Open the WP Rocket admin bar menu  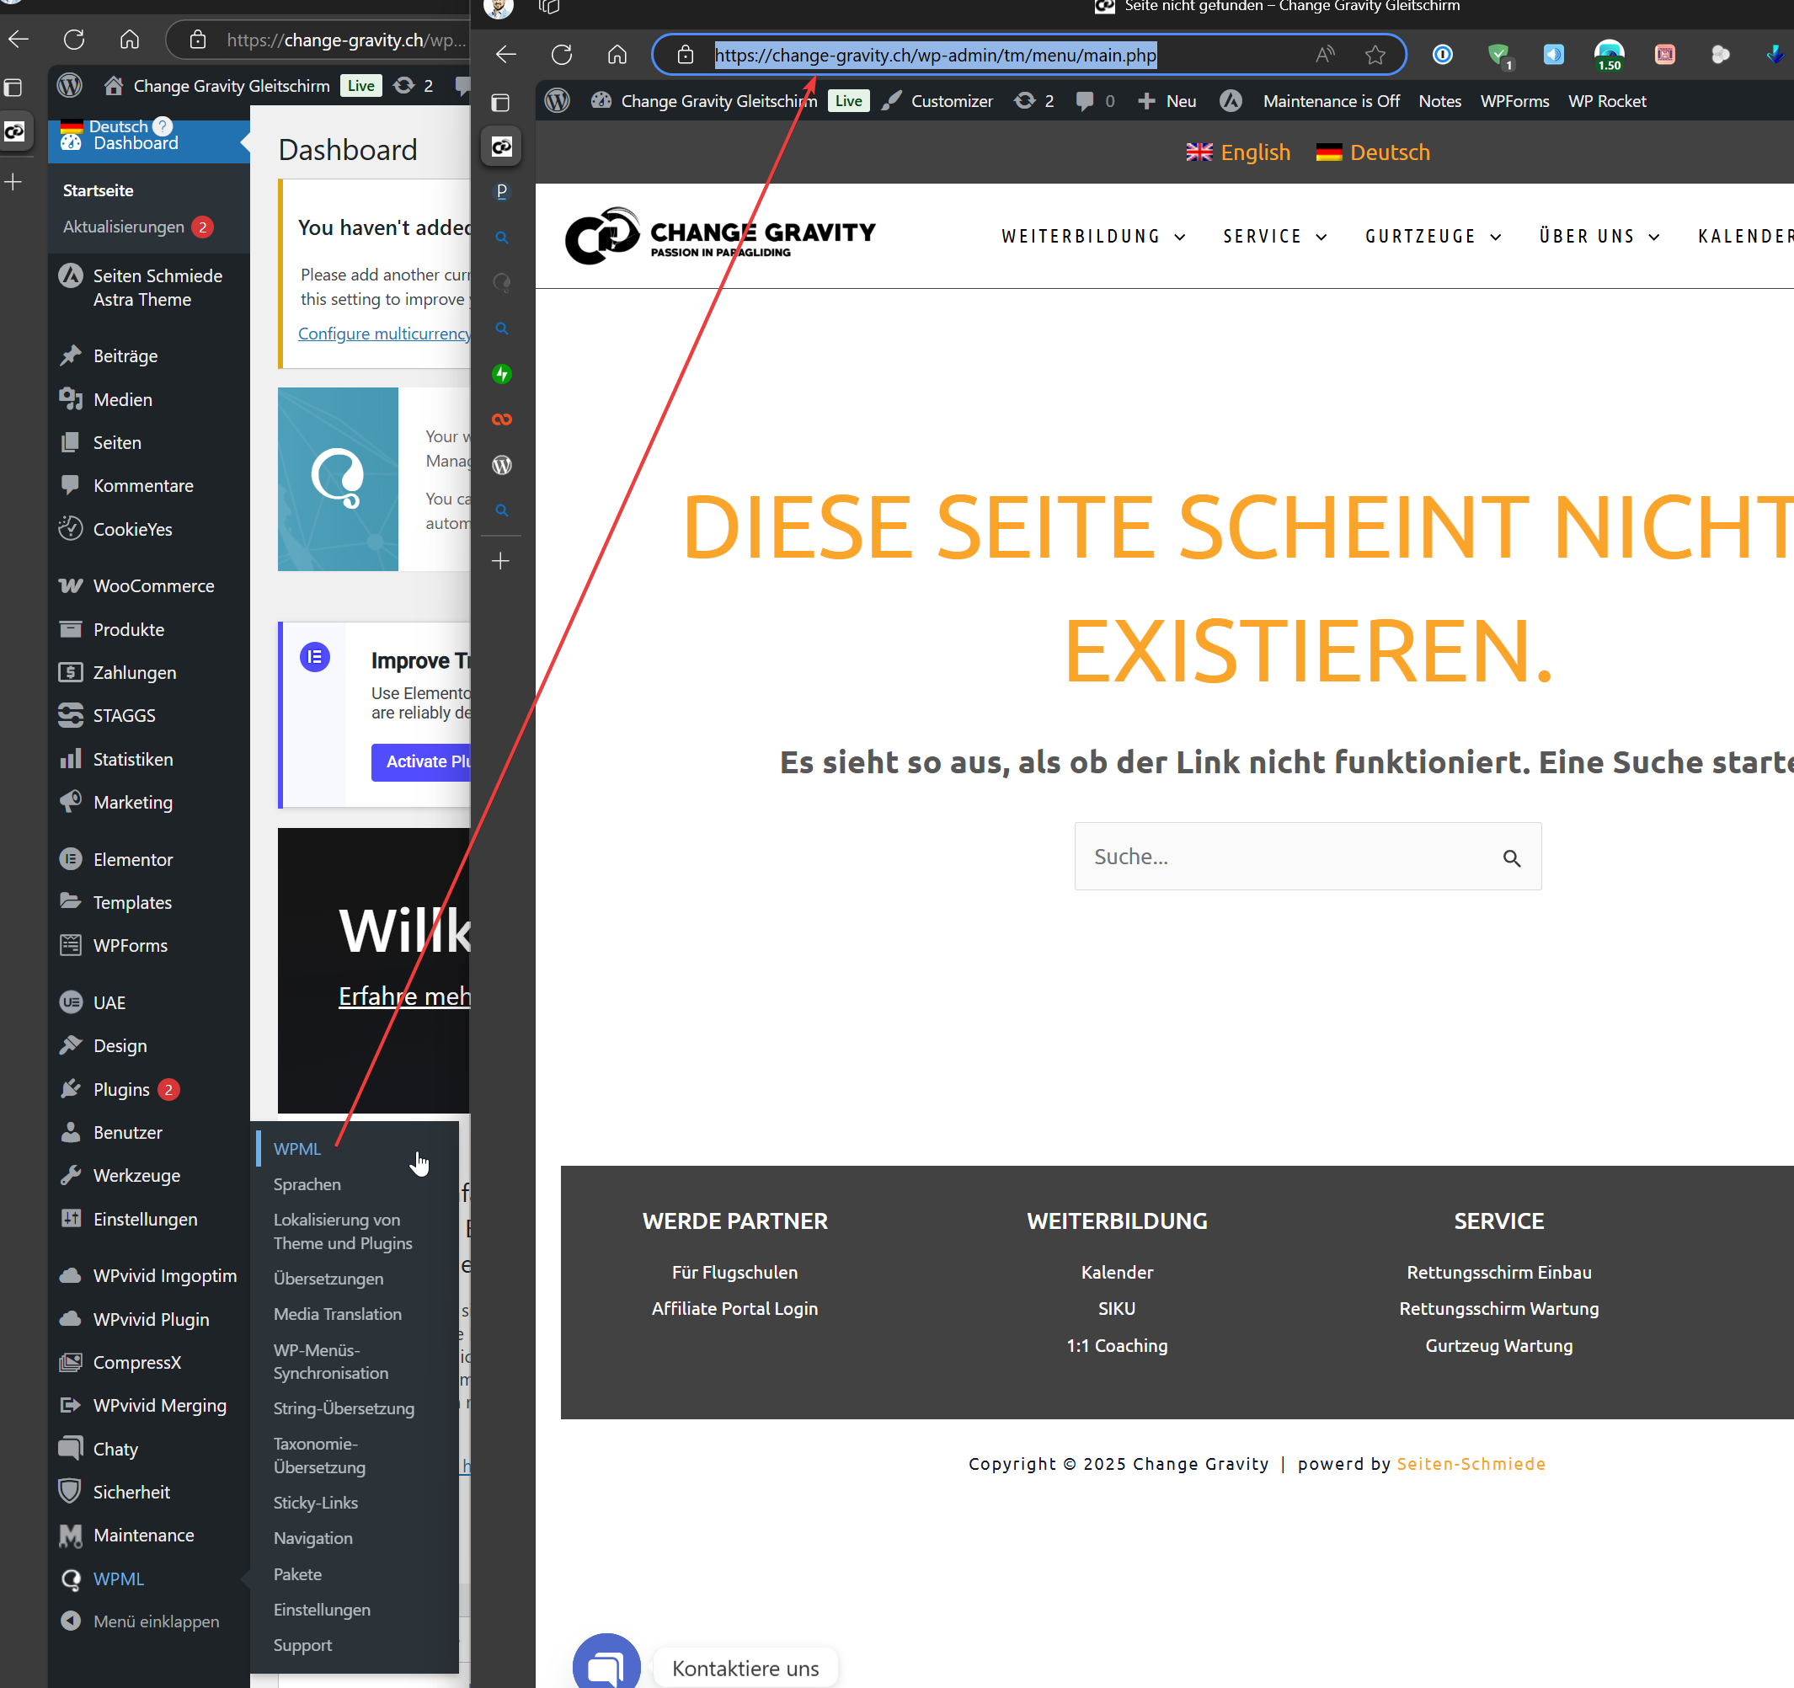coord(1606,101)
